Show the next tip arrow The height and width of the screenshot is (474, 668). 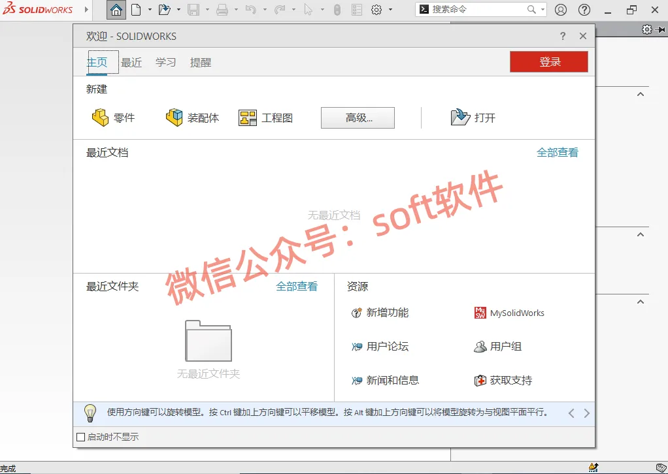(587, 413)
